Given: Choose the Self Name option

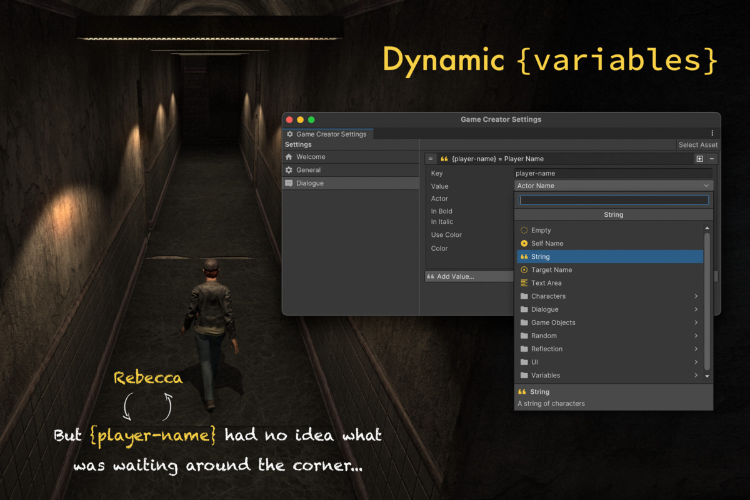Looking at the screenshot, I should click(547, 243).
